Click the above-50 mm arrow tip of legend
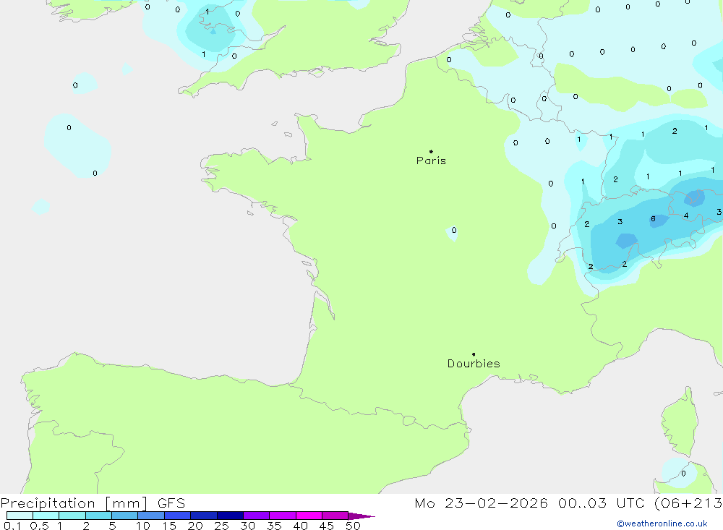This screenshot has width=723, height=530. pyautogui.click(x=361, y=516)
